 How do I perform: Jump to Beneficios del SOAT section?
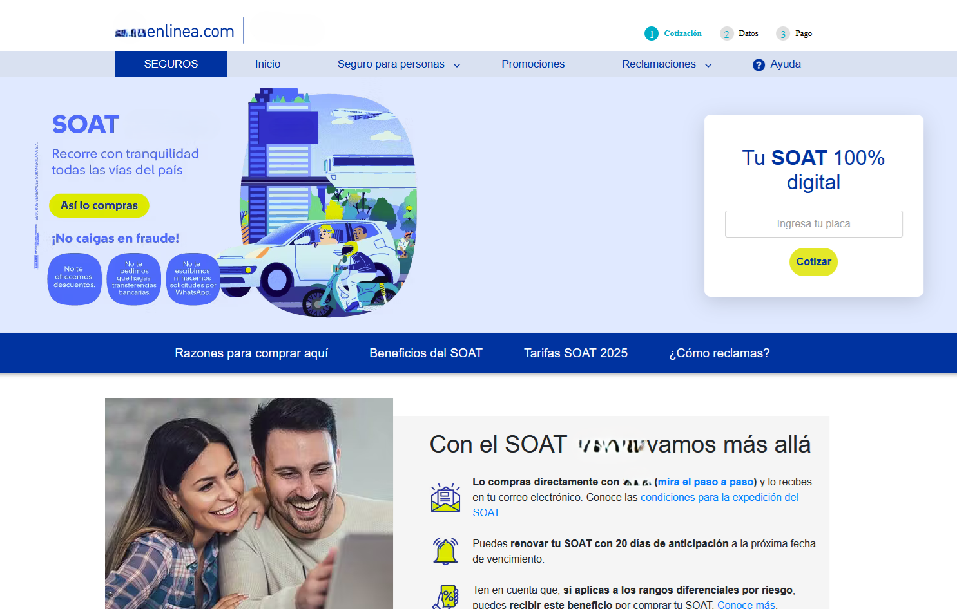tap(425, 353)
